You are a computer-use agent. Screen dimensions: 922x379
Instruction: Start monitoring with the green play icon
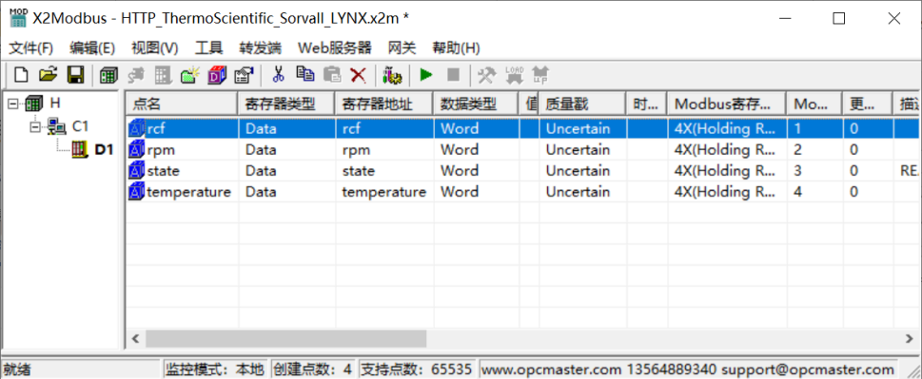pyautogui.click(x=426, y=74)
